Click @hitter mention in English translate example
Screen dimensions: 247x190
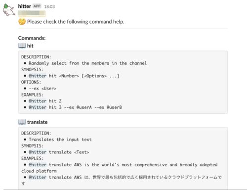38,165
